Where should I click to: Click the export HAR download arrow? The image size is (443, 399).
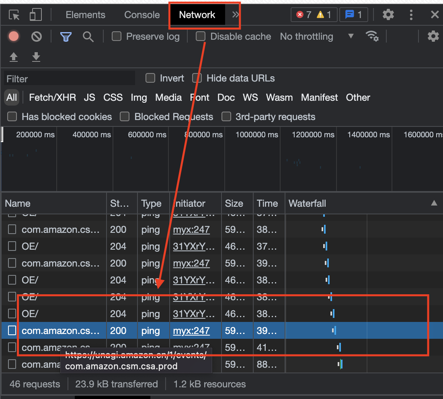pyautogui.click(x=36, y=57)
